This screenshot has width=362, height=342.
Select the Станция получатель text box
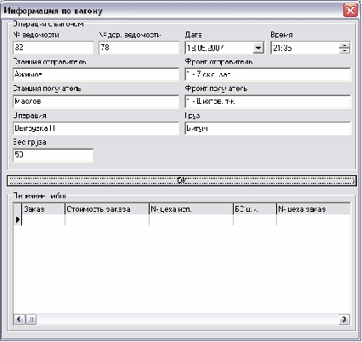(x=96, y=101)
